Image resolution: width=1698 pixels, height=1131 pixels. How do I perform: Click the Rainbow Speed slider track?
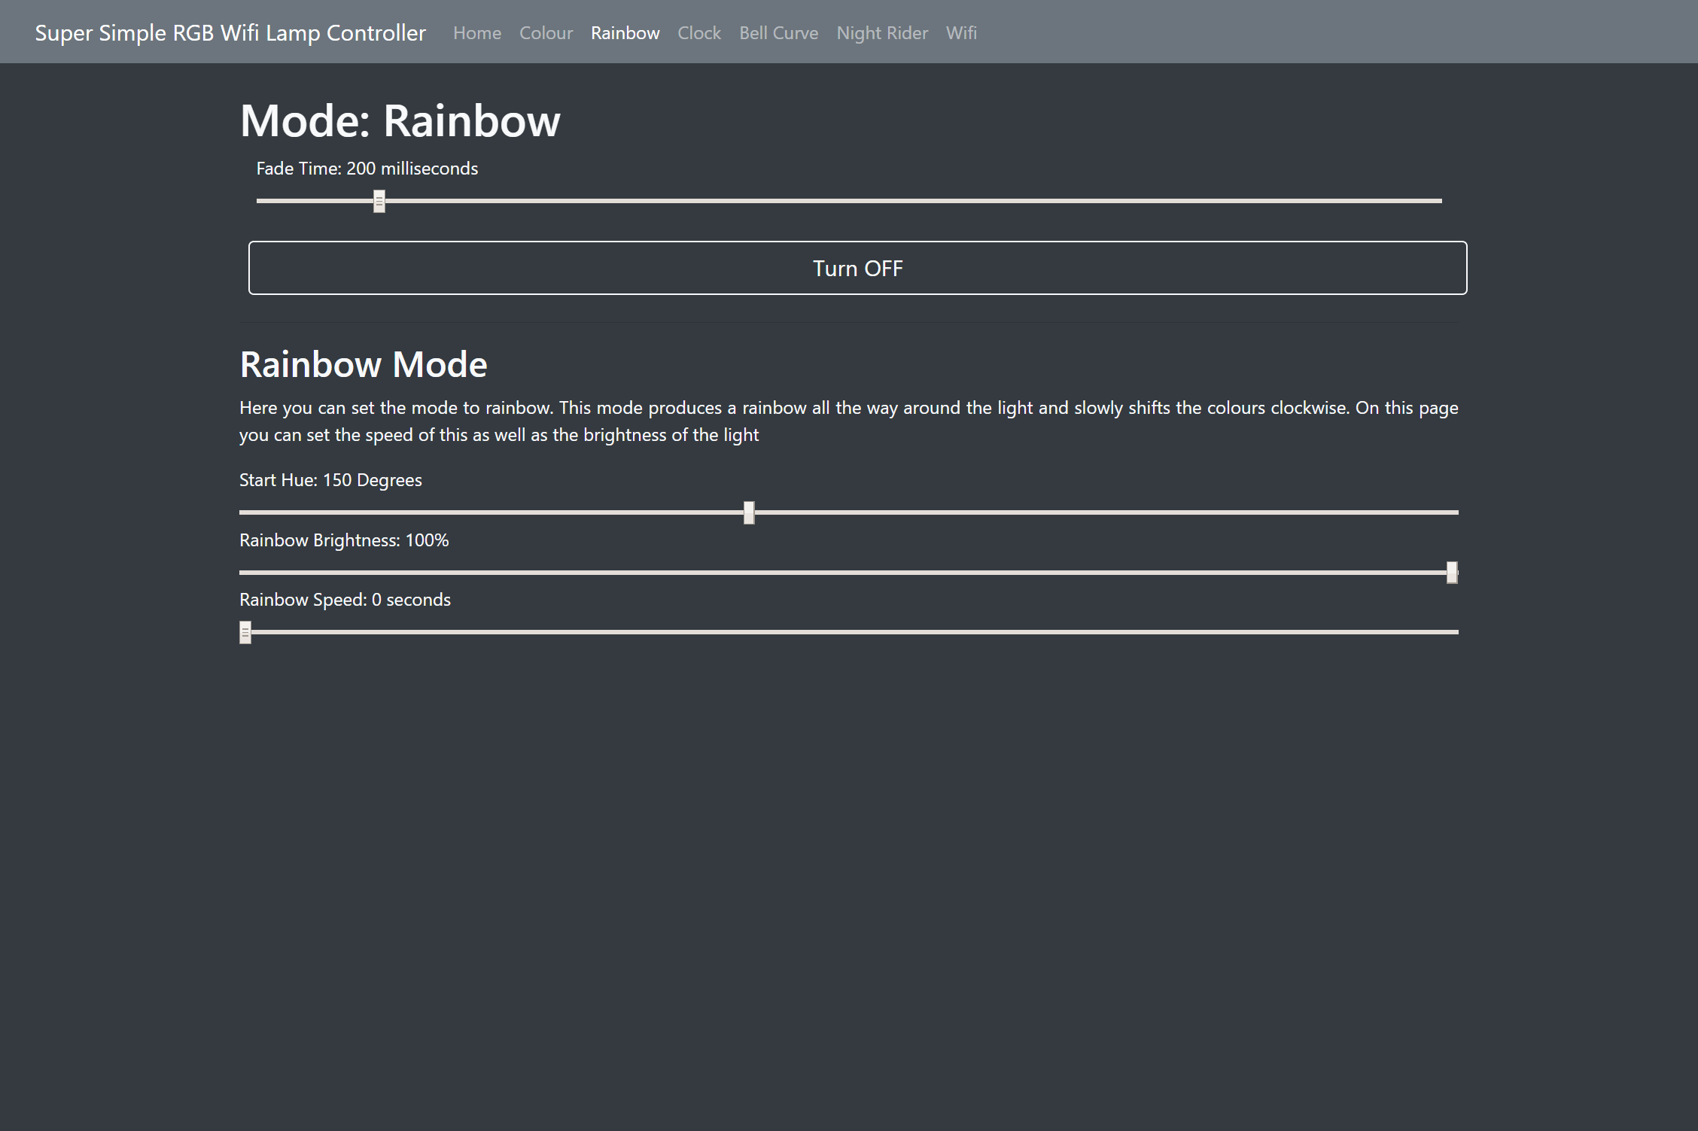[828, 633]
